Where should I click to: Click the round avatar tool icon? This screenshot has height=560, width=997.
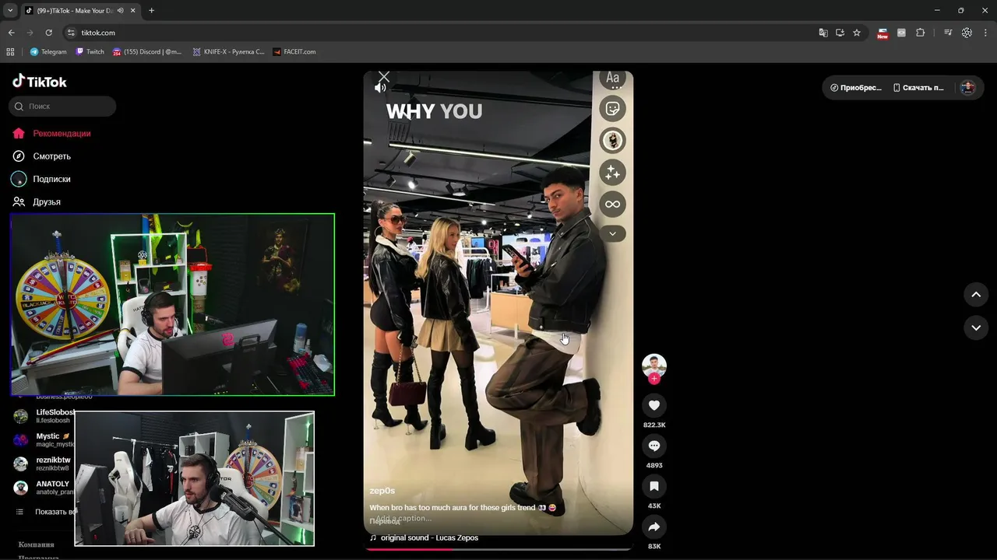pos(613,141)
